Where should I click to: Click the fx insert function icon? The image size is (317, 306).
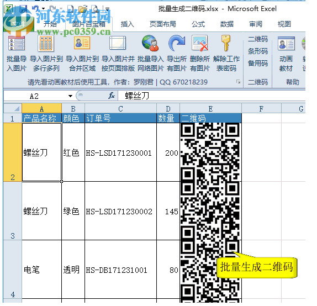[112, 96]
